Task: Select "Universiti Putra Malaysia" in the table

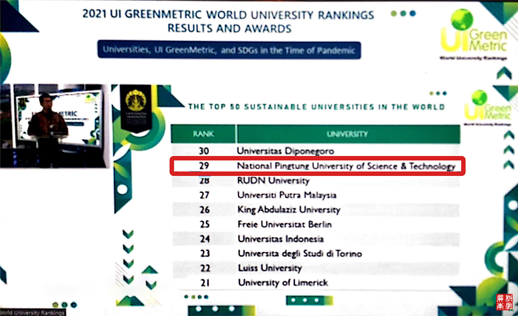Action: 287,195
